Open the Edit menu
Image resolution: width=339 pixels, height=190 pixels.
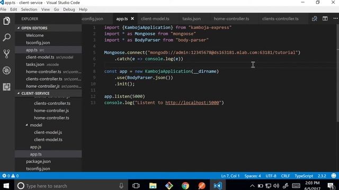13,9
